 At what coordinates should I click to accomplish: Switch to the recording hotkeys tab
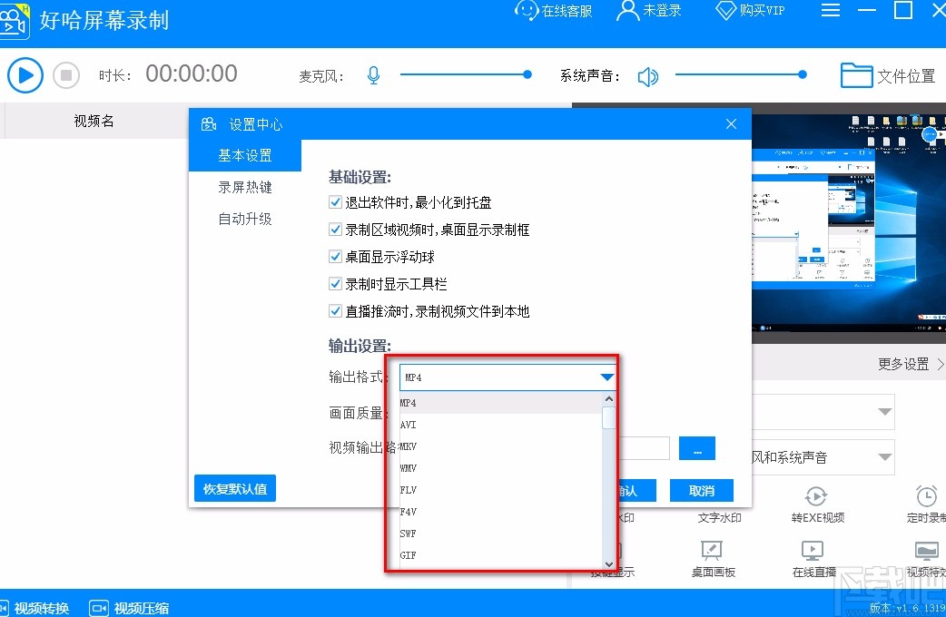pyautogui.click(x=245, y=187)
